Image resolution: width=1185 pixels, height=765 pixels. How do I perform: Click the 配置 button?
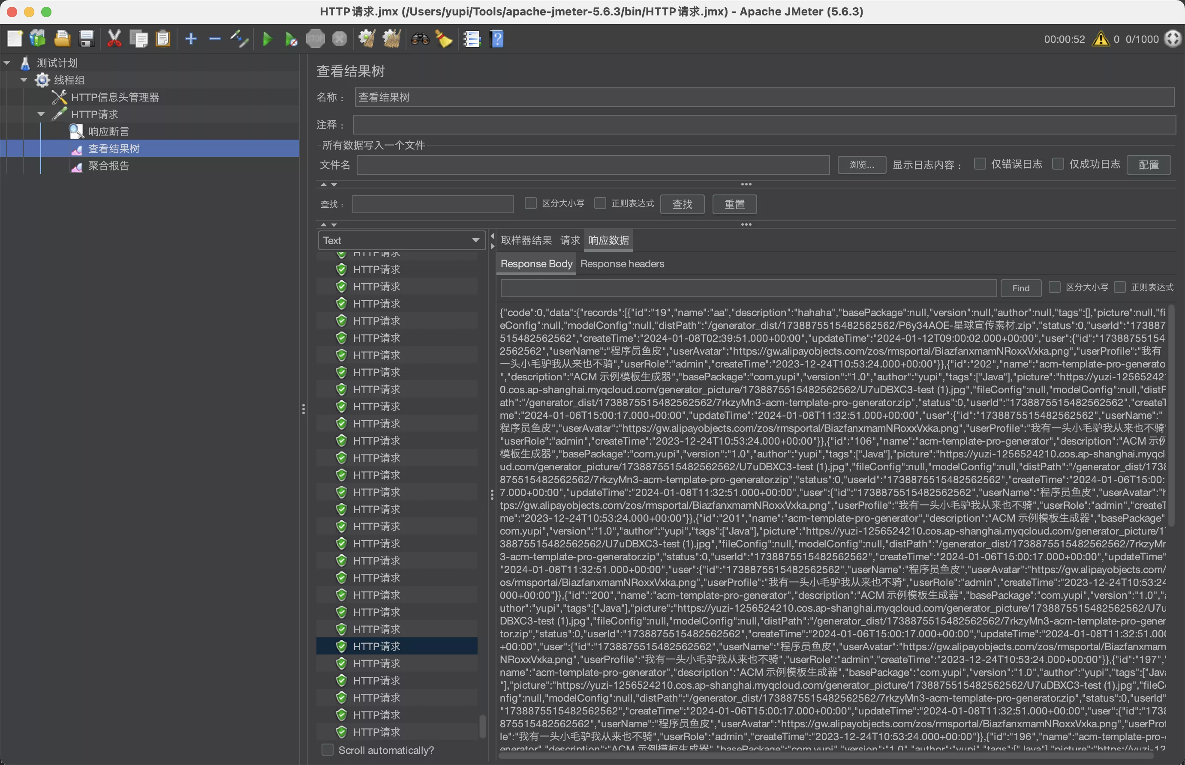coord(1148,164)
